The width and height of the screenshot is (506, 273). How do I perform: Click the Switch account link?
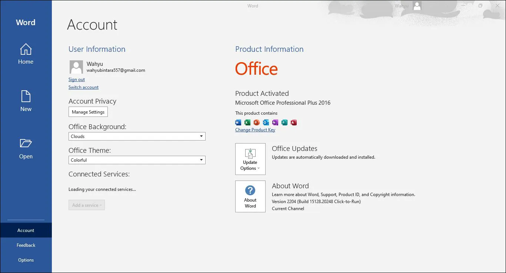coord(83,87)
